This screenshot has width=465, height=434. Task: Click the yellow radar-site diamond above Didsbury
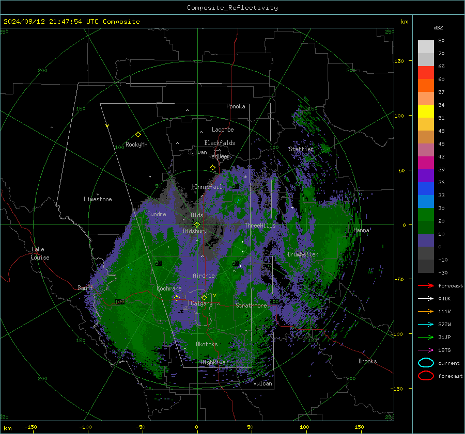pyautogui.click(x=197, y=225)
